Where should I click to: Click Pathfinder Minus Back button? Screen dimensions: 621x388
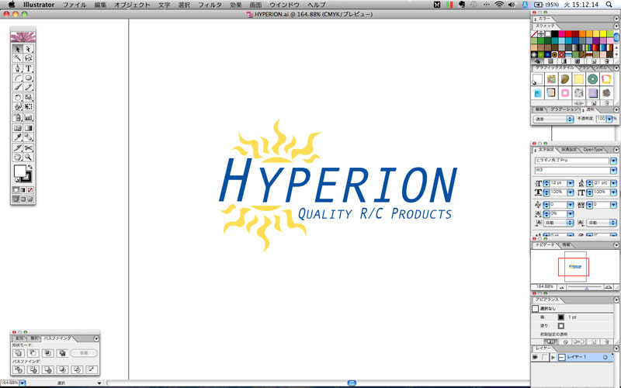click(x=92, y=369)
